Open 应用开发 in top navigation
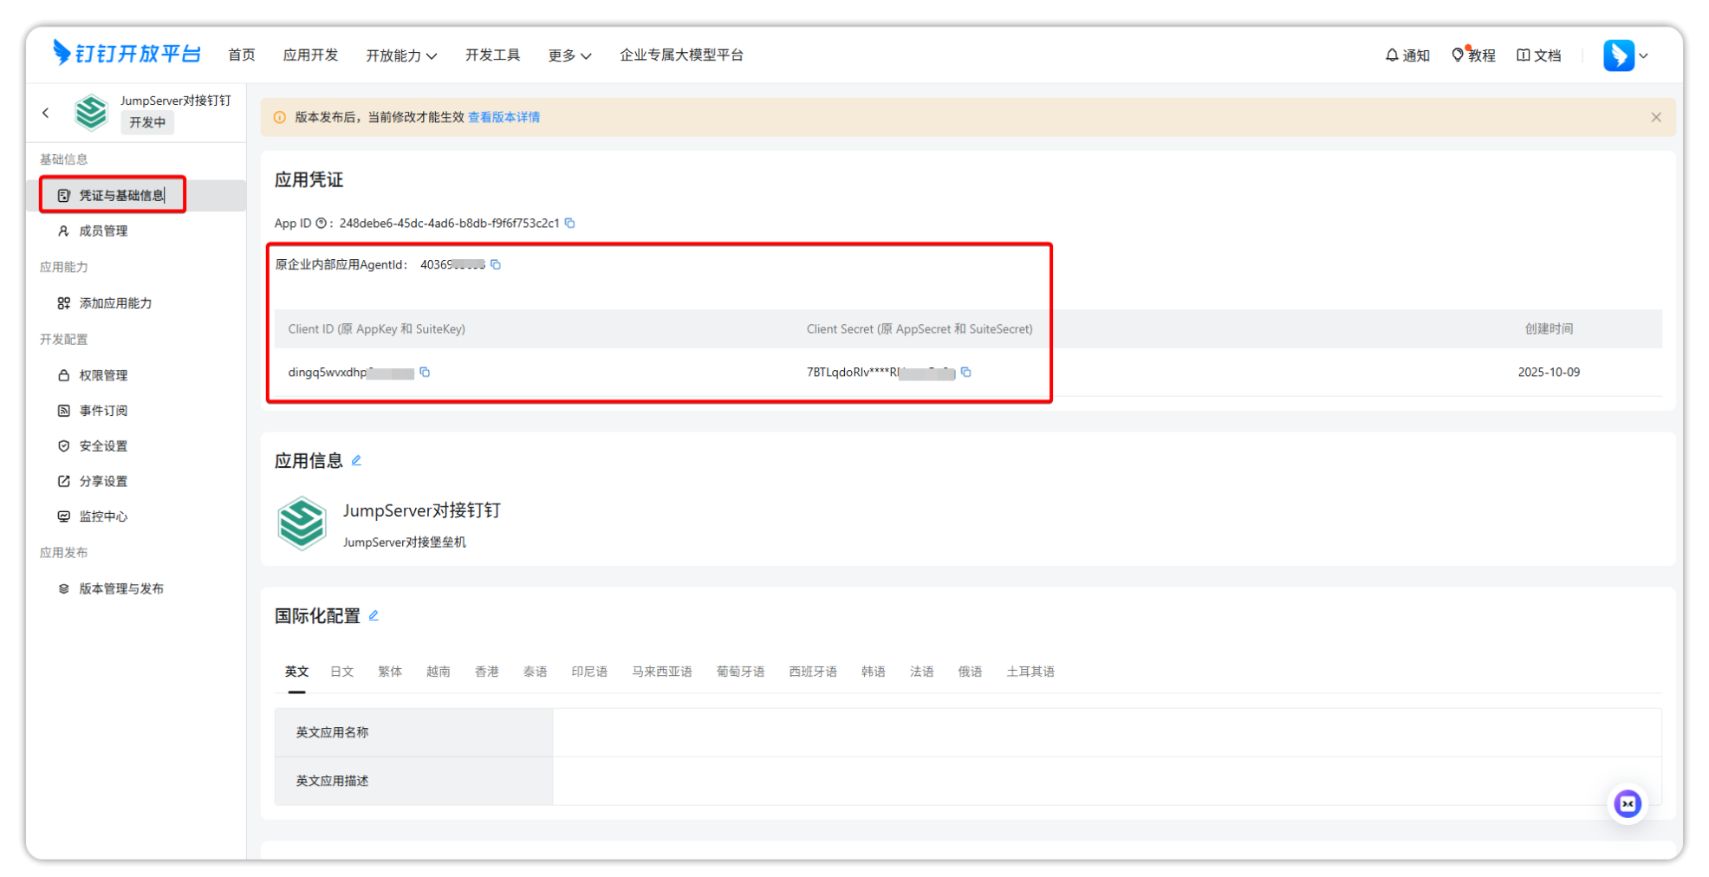This screenshot has height=877, width=1709. (x=310, y=55)
